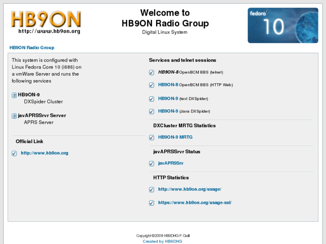
Task: Click the HTTP Statistics heading
Action: click(x=171, y=178)
